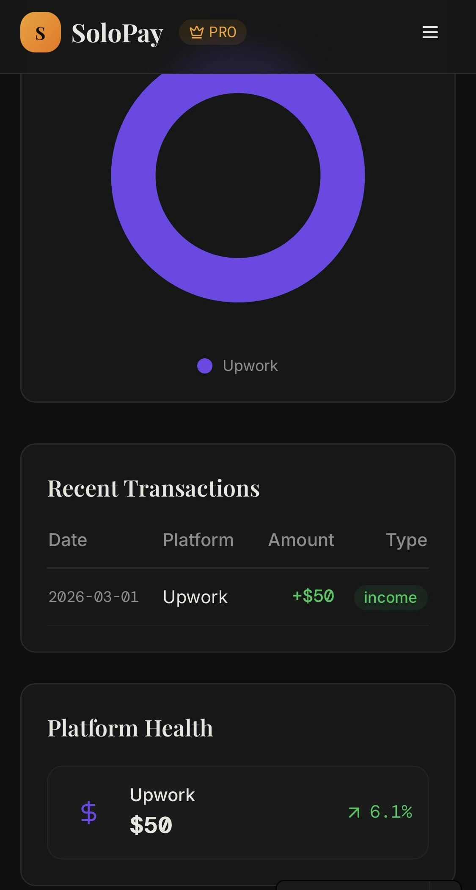Open the Recent Transactions section header

(154, 489)
